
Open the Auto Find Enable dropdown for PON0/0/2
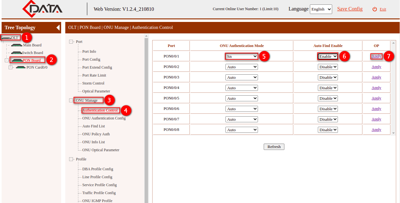click(x=328, y=67)
